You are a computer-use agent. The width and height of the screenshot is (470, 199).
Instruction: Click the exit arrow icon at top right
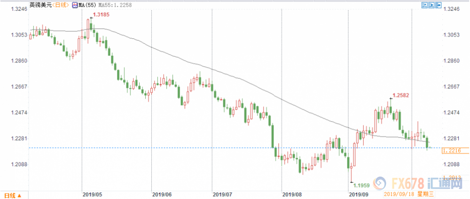(x=439, y=5)
